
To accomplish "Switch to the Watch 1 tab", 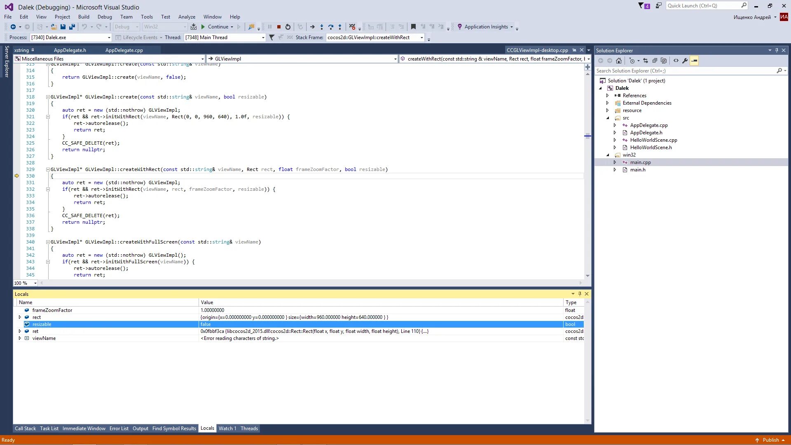I will point(227,429).
